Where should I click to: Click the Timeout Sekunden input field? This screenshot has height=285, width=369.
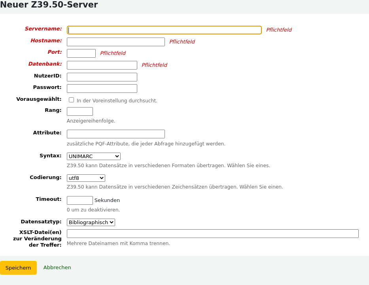coord(79,200)
